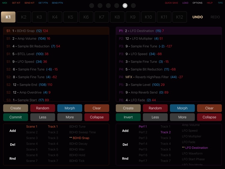Click SEND KIT in top bar

[29, 3]
